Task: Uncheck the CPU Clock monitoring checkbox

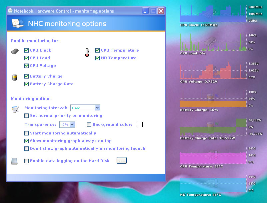Action: coord(27,51)
